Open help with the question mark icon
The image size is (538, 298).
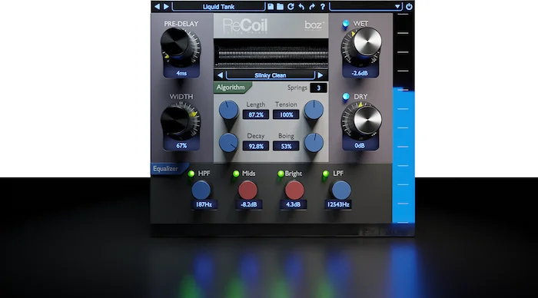(323, 6)
